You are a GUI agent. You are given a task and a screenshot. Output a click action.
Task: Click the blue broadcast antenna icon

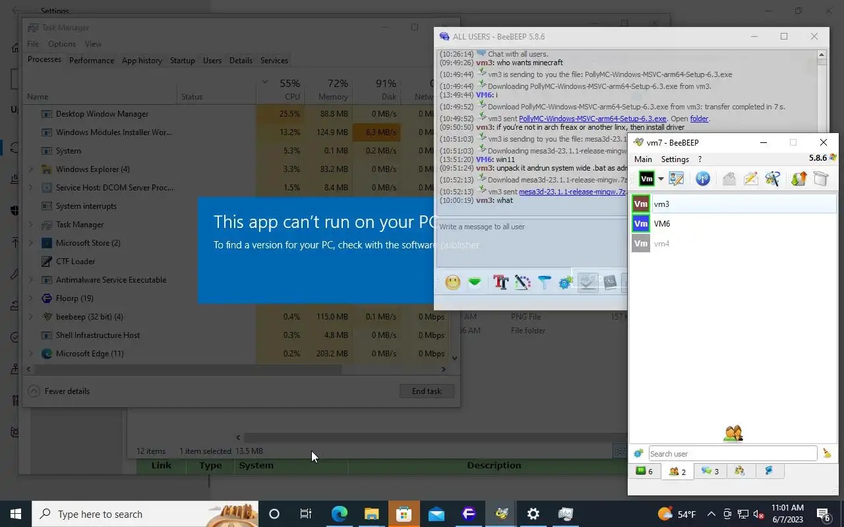703,179
